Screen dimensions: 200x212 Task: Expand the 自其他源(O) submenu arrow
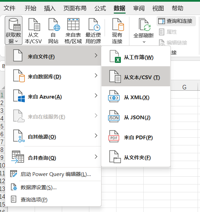(96, 136)
